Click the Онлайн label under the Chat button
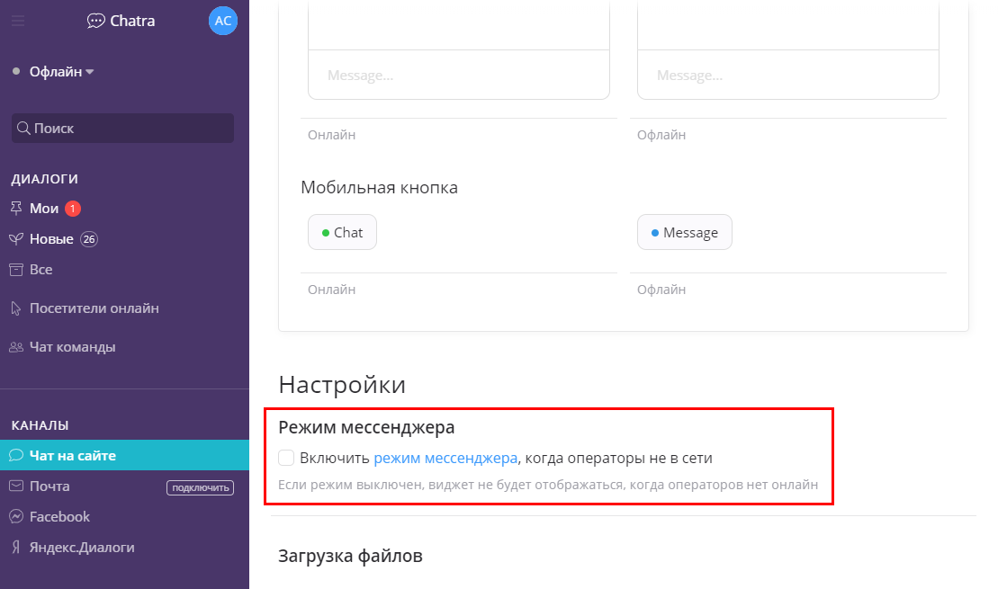Screen dimensions: 998x589 click(331, 290)
